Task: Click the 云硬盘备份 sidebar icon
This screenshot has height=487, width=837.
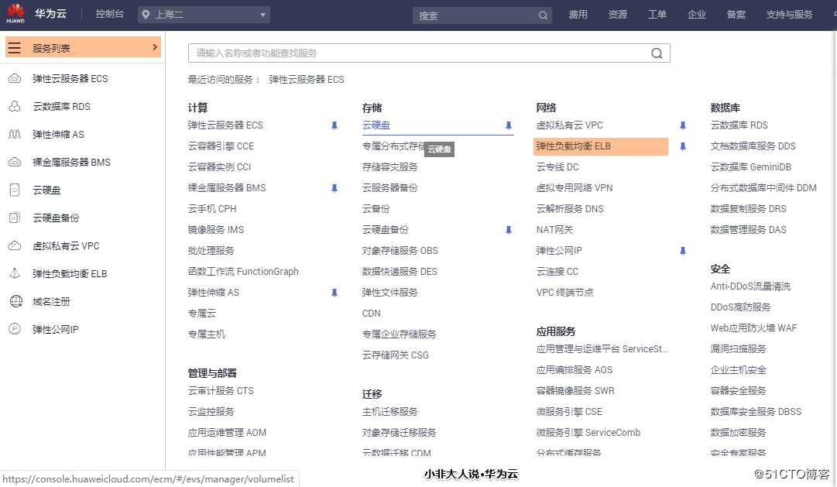Action: click(15, 218)
